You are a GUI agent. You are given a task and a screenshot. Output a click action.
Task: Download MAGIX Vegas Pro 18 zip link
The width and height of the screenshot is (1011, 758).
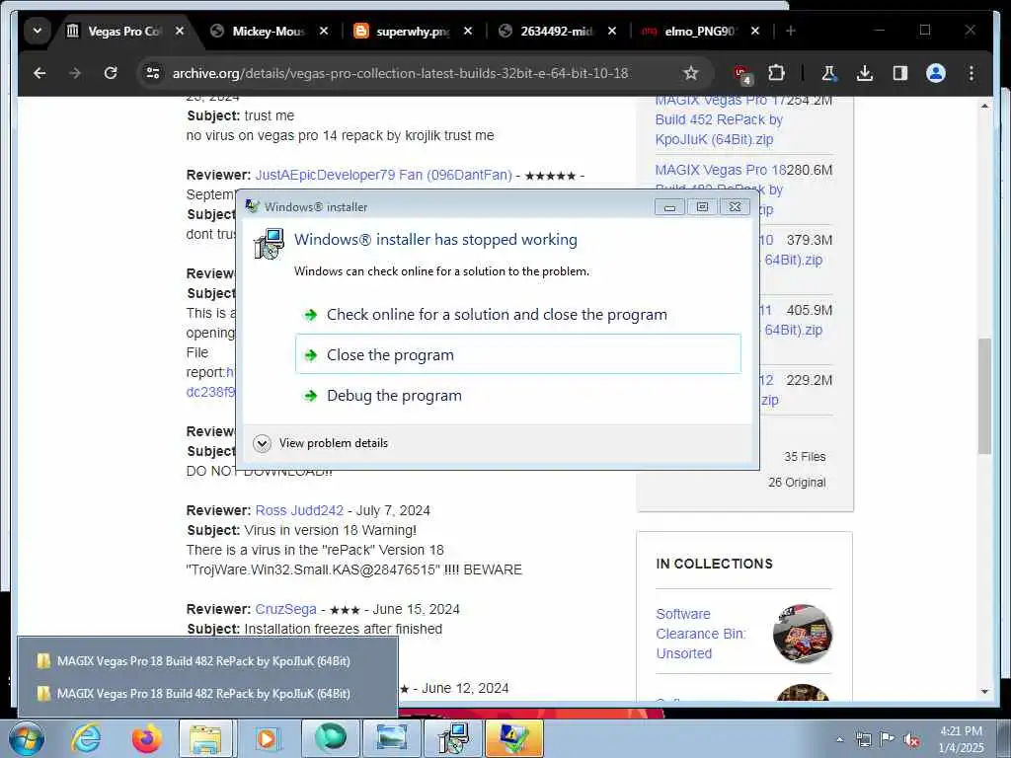[720, 170]
